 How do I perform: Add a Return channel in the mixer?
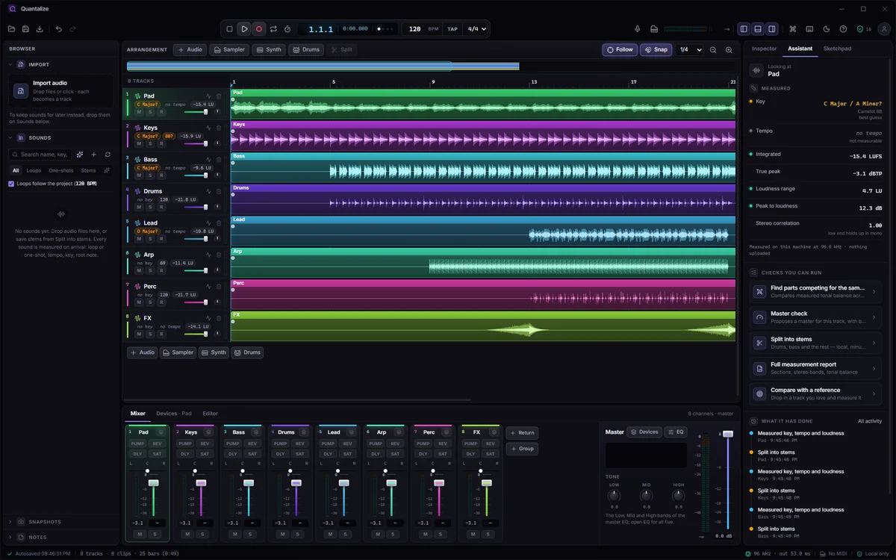[x=522, y=432]
